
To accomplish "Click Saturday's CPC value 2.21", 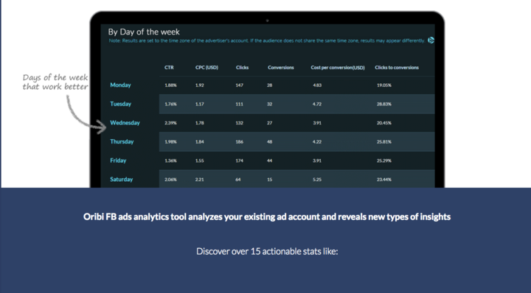I will pyautogui.click(x=199, y=180).
